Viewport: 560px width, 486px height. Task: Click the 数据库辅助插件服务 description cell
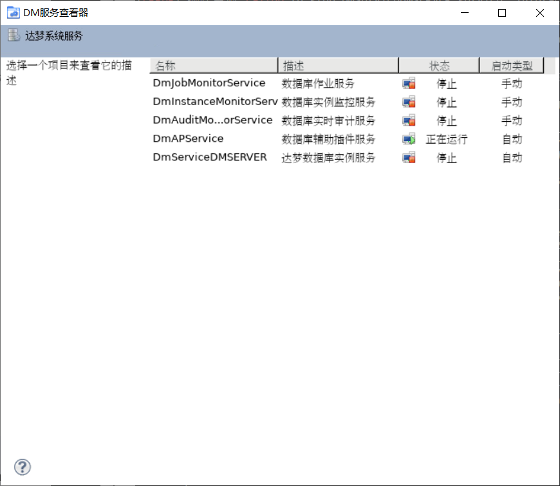(328, 139)
